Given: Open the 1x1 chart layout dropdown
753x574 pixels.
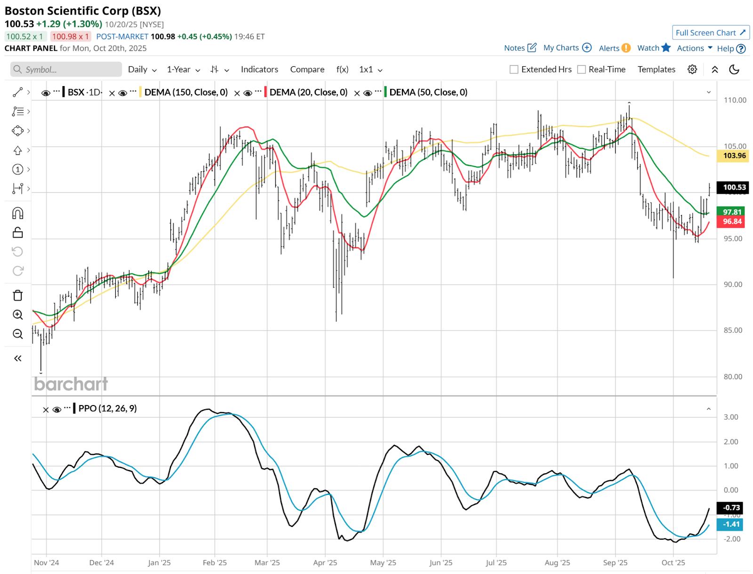Looking at the screenshot, I should [x=371, y=70].
